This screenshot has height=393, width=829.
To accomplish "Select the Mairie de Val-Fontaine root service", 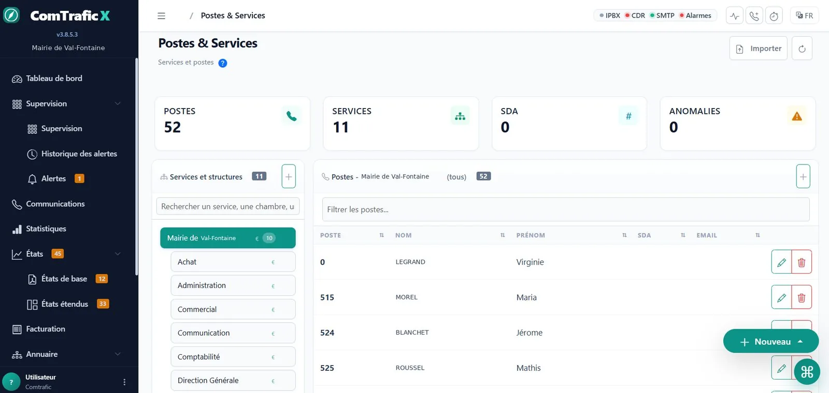I will (228, 238).
